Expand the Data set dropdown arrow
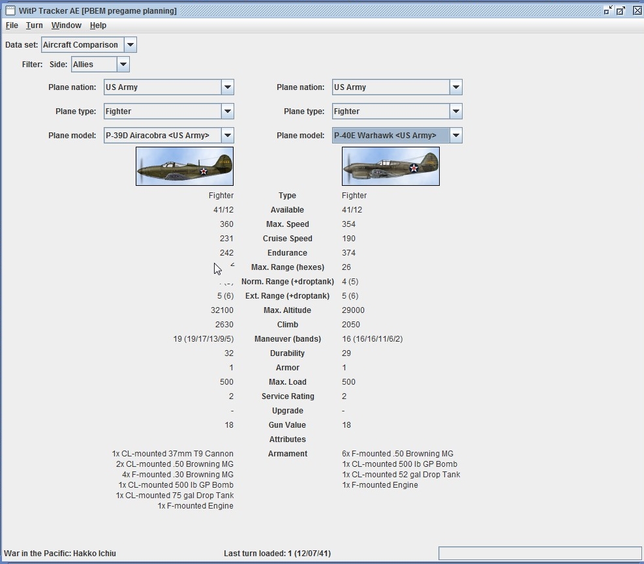This screenshot has height=564, width=644. point(130,45)
